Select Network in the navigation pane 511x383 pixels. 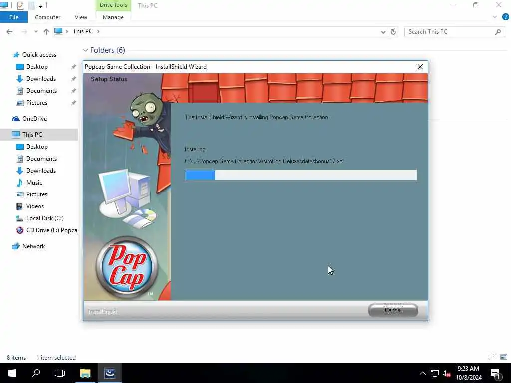[33, 246]
